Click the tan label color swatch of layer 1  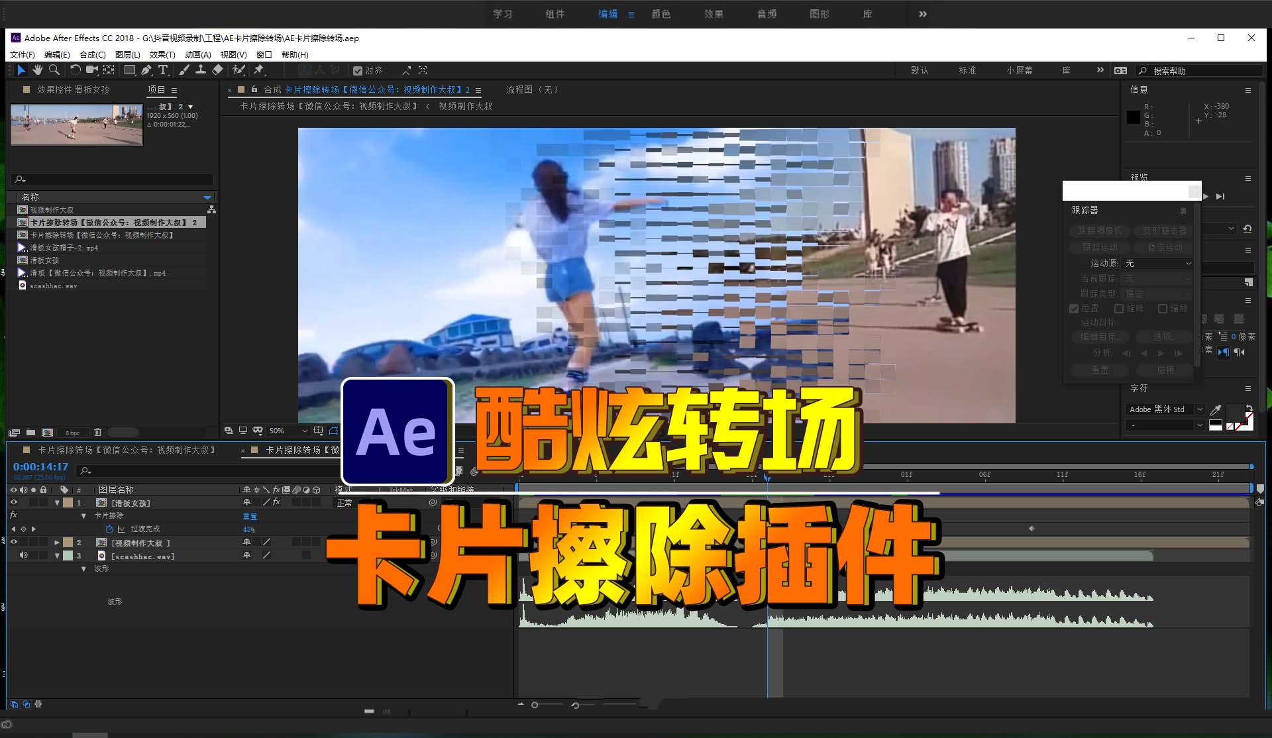click(x=68, y=503)
